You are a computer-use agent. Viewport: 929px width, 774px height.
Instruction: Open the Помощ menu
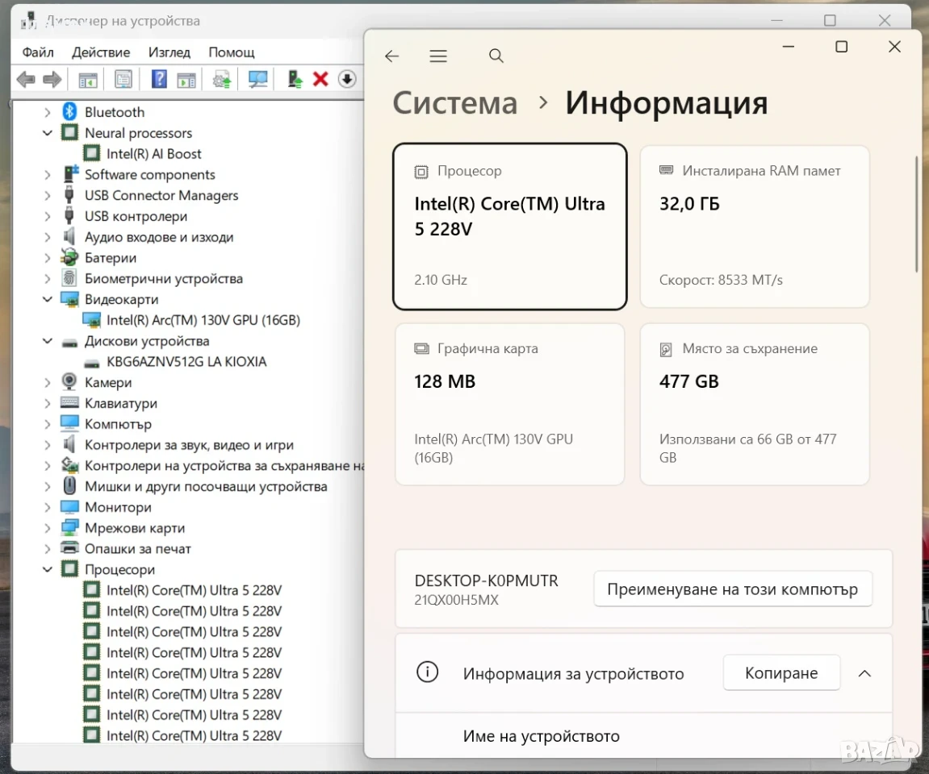point(232,52)
